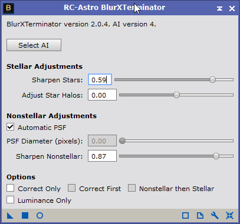The height and width of the screenshot is (224, 240).
Task: Click the Sharpen Nonstellar value field
Action: pyautogui.click(x=102, y=156)
